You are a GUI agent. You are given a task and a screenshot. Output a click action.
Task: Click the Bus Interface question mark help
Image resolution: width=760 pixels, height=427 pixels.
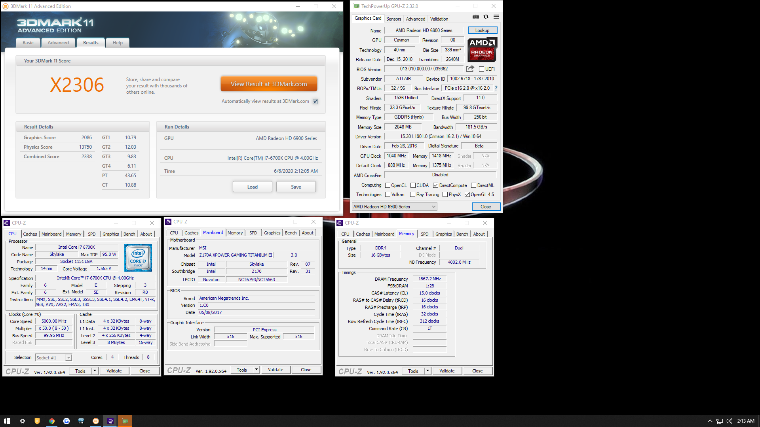(496, 88)
